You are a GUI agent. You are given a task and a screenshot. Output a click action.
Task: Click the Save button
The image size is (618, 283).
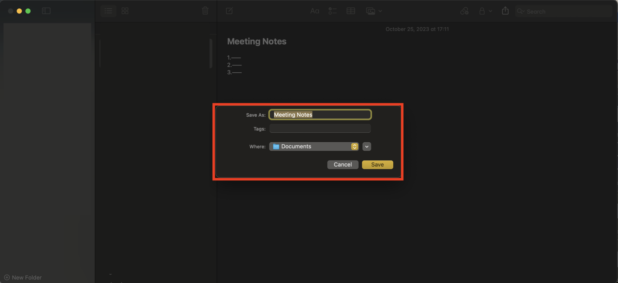378,164
